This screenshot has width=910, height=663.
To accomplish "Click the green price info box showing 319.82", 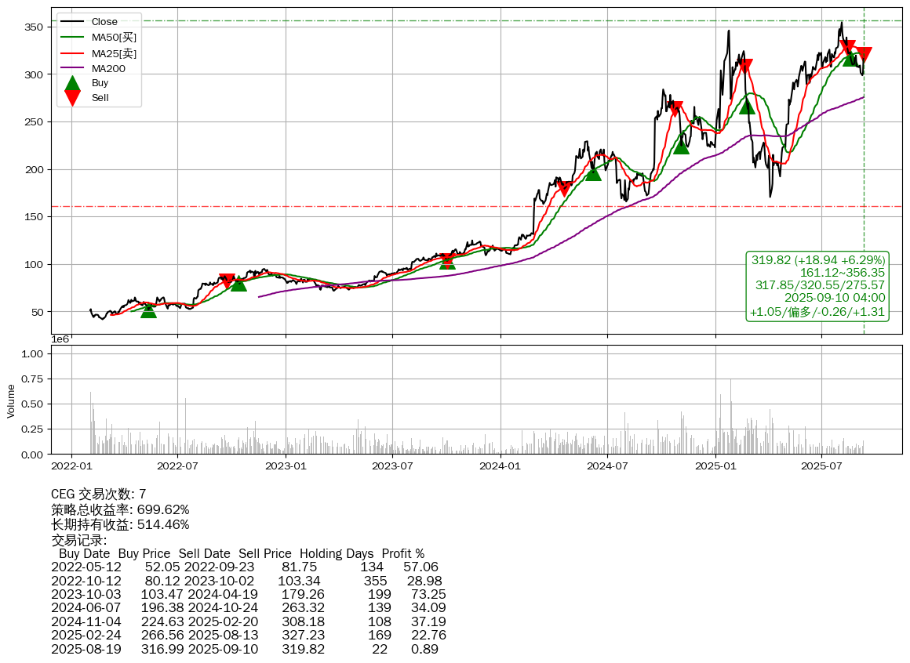I will click(x=818, y=286).
